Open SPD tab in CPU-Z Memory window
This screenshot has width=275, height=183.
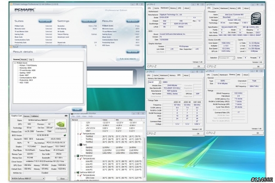click(x=239, y=75)
